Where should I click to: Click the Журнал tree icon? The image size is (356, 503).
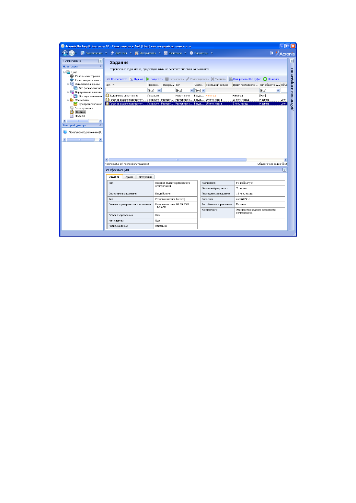coord(72,116)
